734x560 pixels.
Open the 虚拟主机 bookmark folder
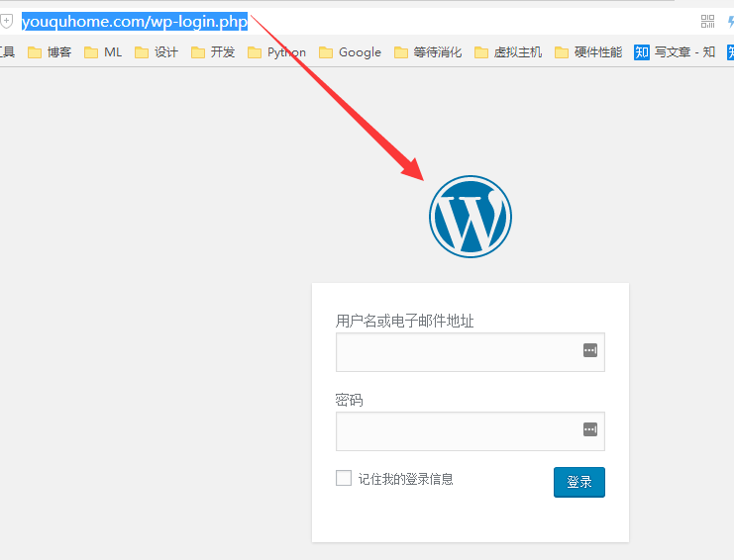508,51
